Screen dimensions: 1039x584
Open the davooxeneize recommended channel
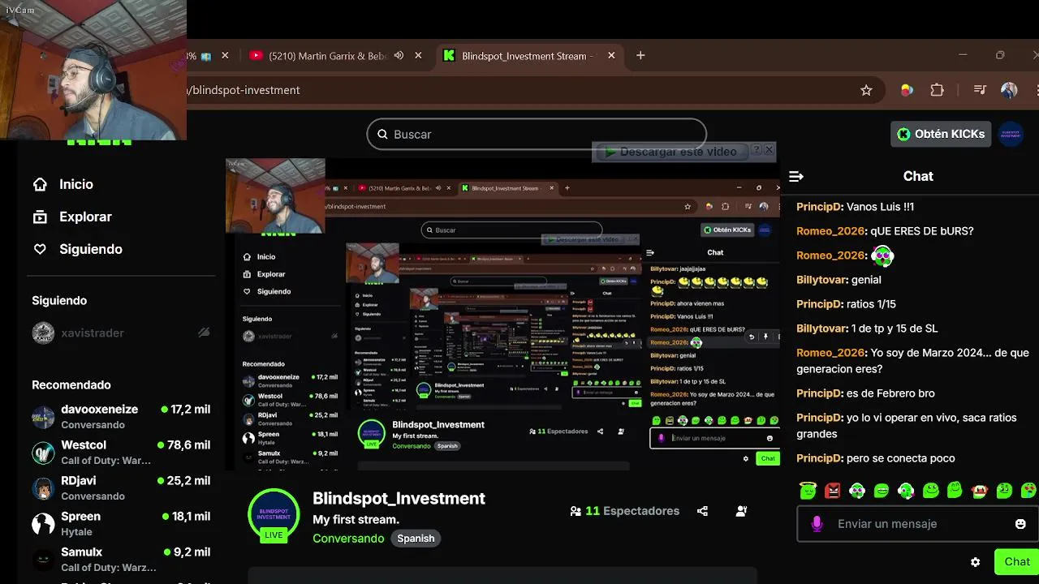tap(121, 416)
